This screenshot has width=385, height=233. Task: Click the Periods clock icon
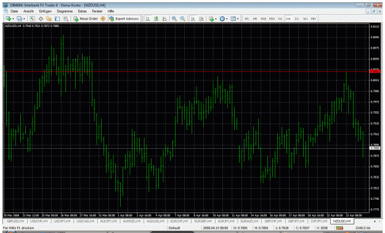222,18
